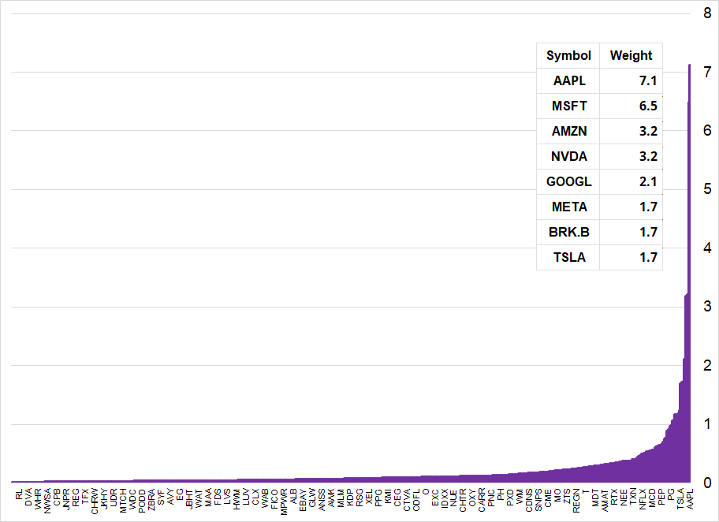This screenshot has height=522, width=719.
Task: Click the NFLX ticker on the x-axis
Action: click(643, 499)
